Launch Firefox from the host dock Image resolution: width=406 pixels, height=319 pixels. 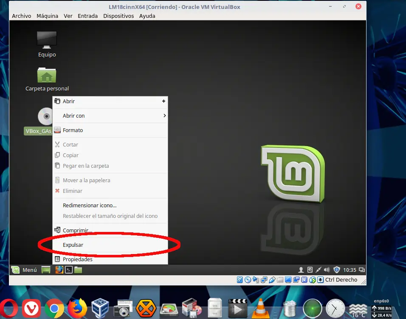click(x=77, y=308)
